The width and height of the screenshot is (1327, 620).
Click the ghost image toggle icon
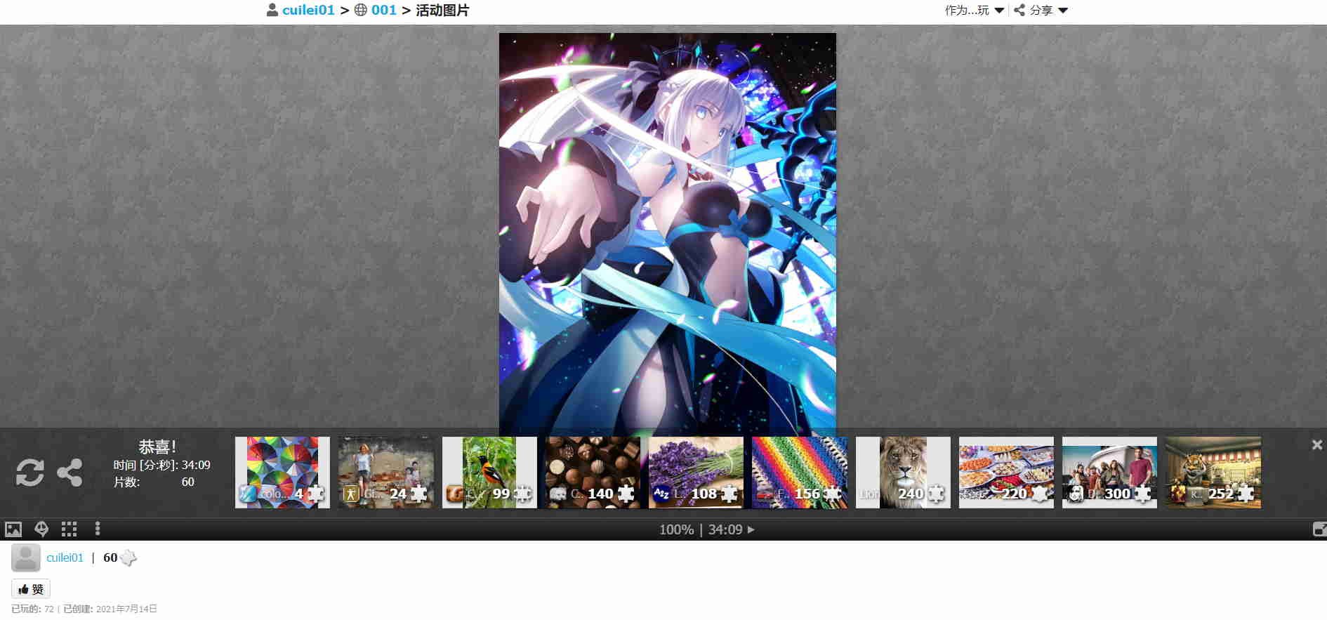(x=41, y=529)
